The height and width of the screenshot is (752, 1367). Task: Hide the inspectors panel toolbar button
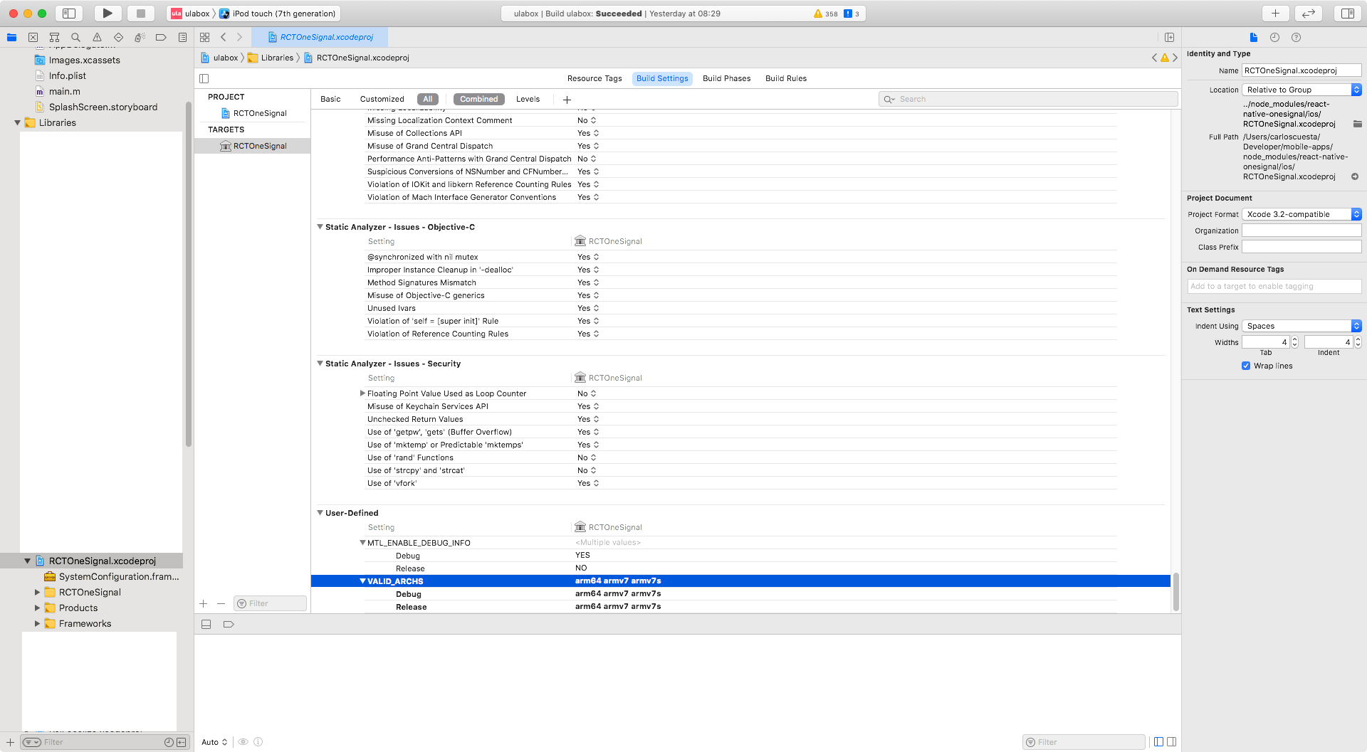[1348, 14]
